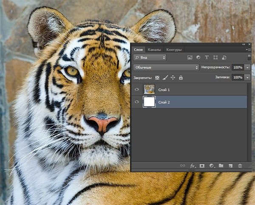Click the type layer filter icon
Viewport: 255px width, 205px height.
point(207,57)
